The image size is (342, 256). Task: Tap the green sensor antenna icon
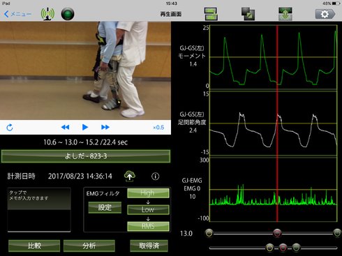[x=47, y=14]
